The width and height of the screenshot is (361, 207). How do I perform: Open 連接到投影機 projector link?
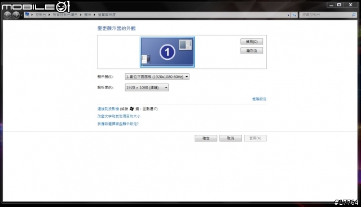(x=108, y=109)
